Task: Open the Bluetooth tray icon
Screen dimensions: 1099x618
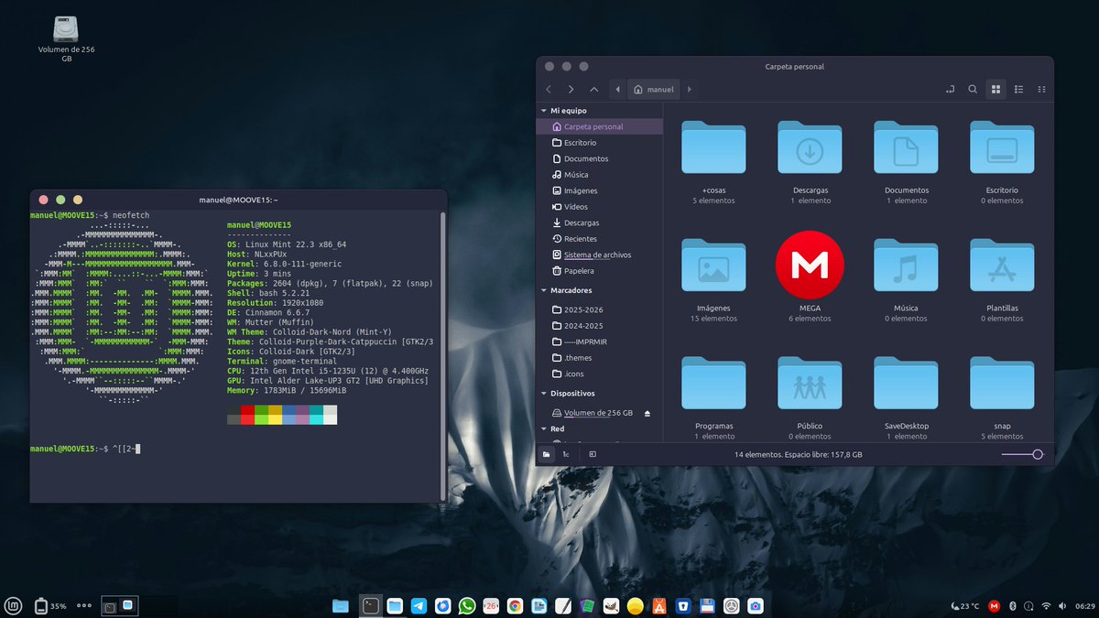Action: (x=1012, y=605)
